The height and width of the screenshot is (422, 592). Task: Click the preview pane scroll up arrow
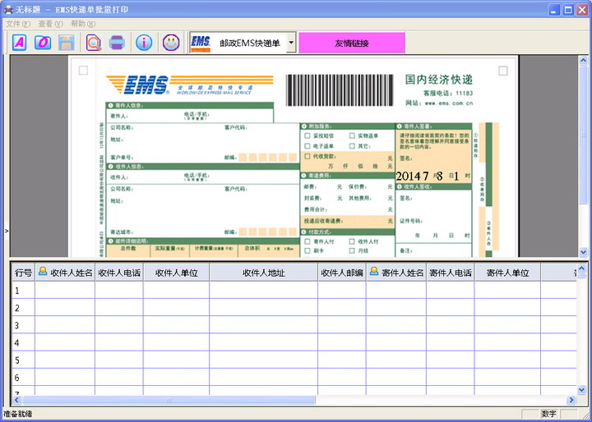point(583,60)
